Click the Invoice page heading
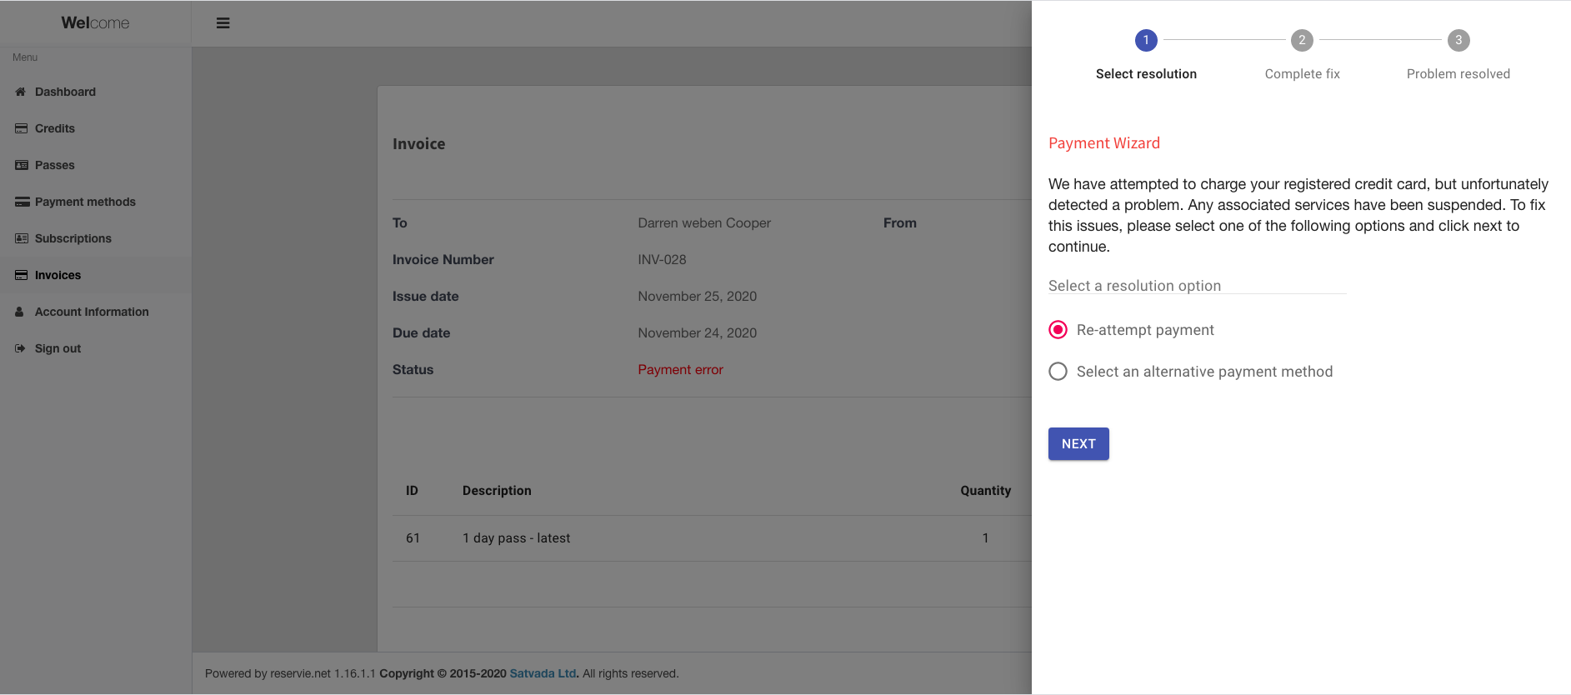 [418, 144]
